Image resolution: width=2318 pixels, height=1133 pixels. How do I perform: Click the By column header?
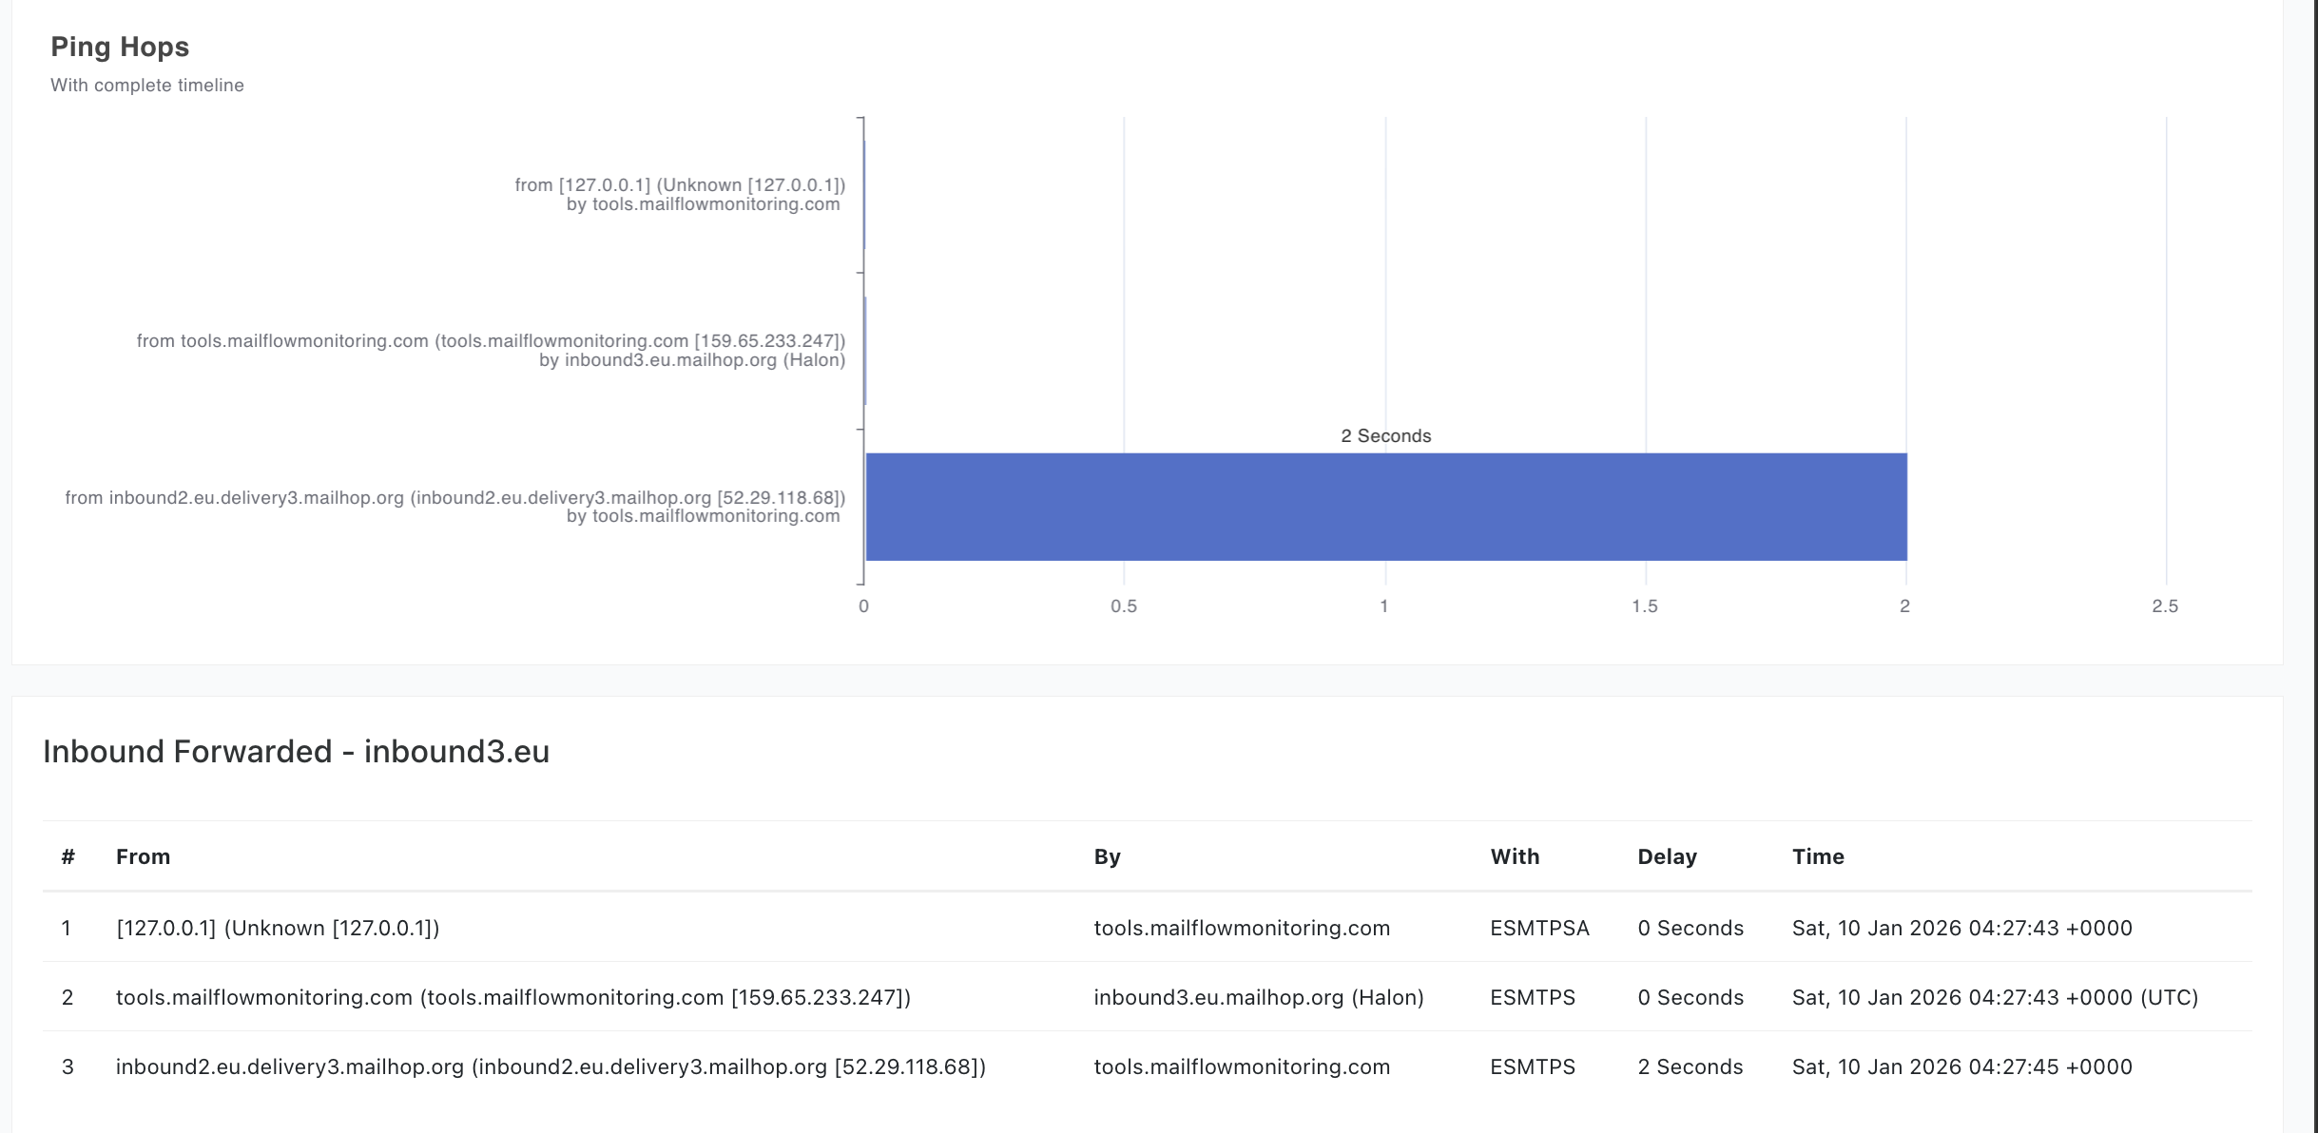(1110, 856)
